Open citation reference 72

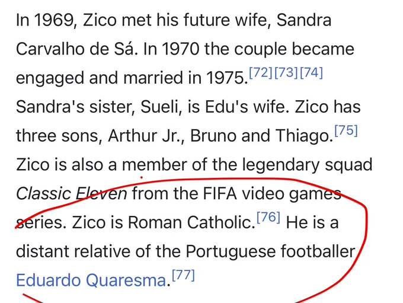261,72
